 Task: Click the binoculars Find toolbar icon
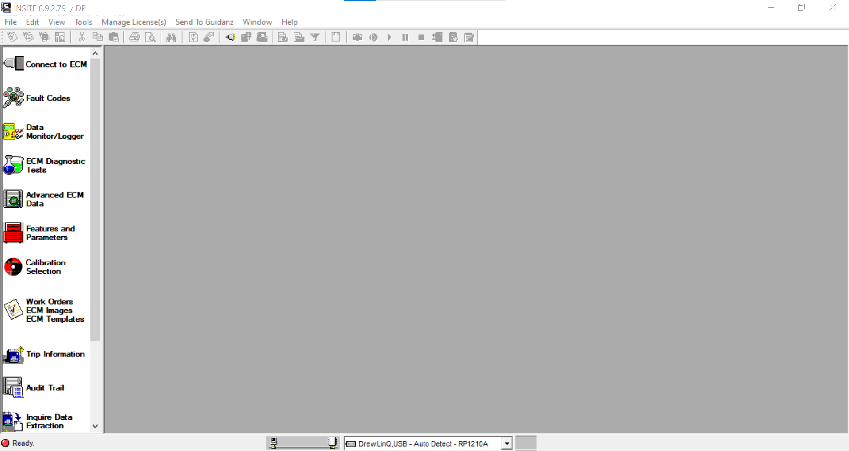click(172, 38)
